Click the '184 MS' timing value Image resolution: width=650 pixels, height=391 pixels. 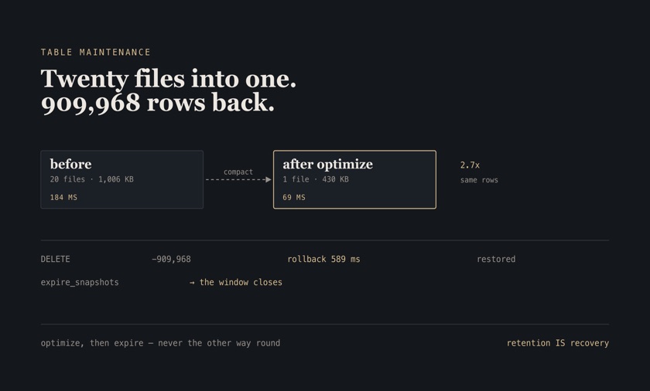point(63,197)
